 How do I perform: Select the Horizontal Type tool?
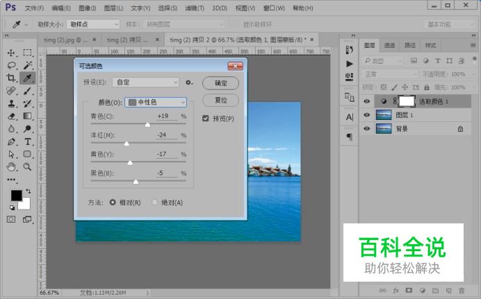pos(28,142)
